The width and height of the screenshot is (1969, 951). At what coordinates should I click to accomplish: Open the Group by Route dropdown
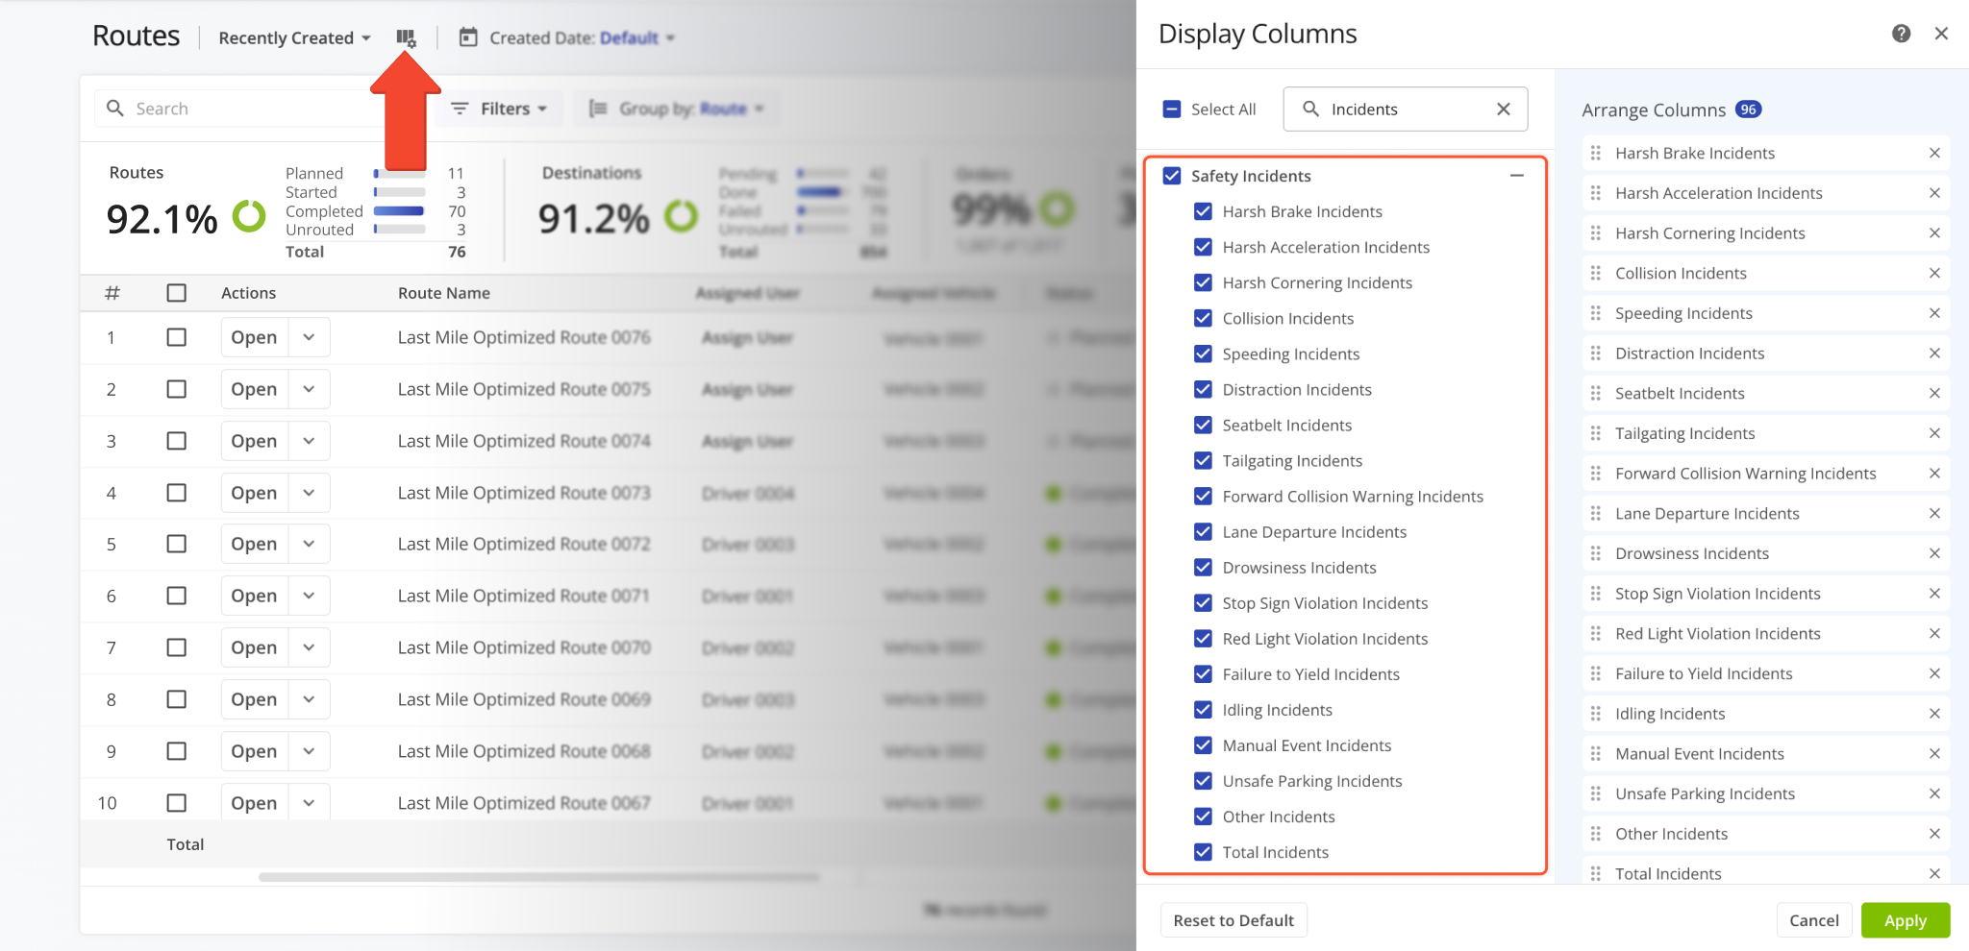677,109
